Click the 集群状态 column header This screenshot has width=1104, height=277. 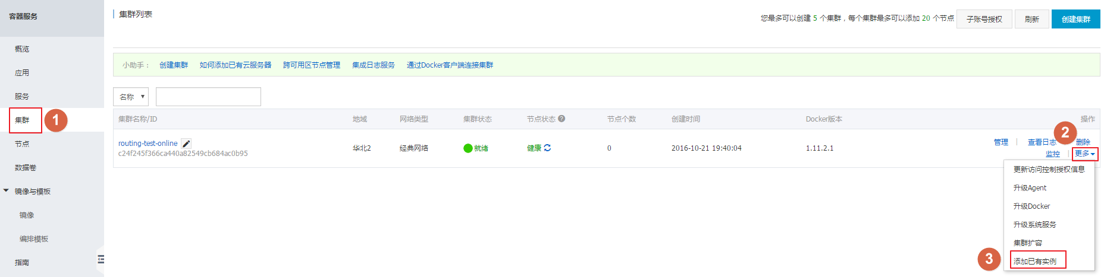coord(478,119)
